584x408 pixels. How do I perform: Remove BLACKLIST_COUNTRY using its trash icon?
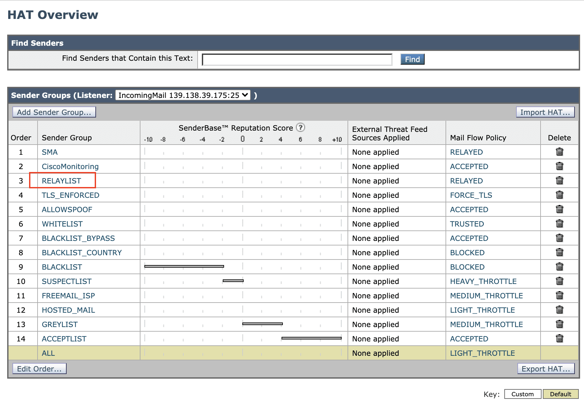tap(559, 252)
